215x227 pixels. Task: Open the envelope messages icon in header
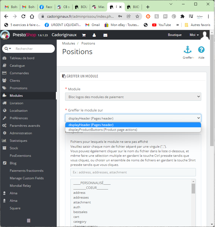pyautogui.click(x=106, y=35)
